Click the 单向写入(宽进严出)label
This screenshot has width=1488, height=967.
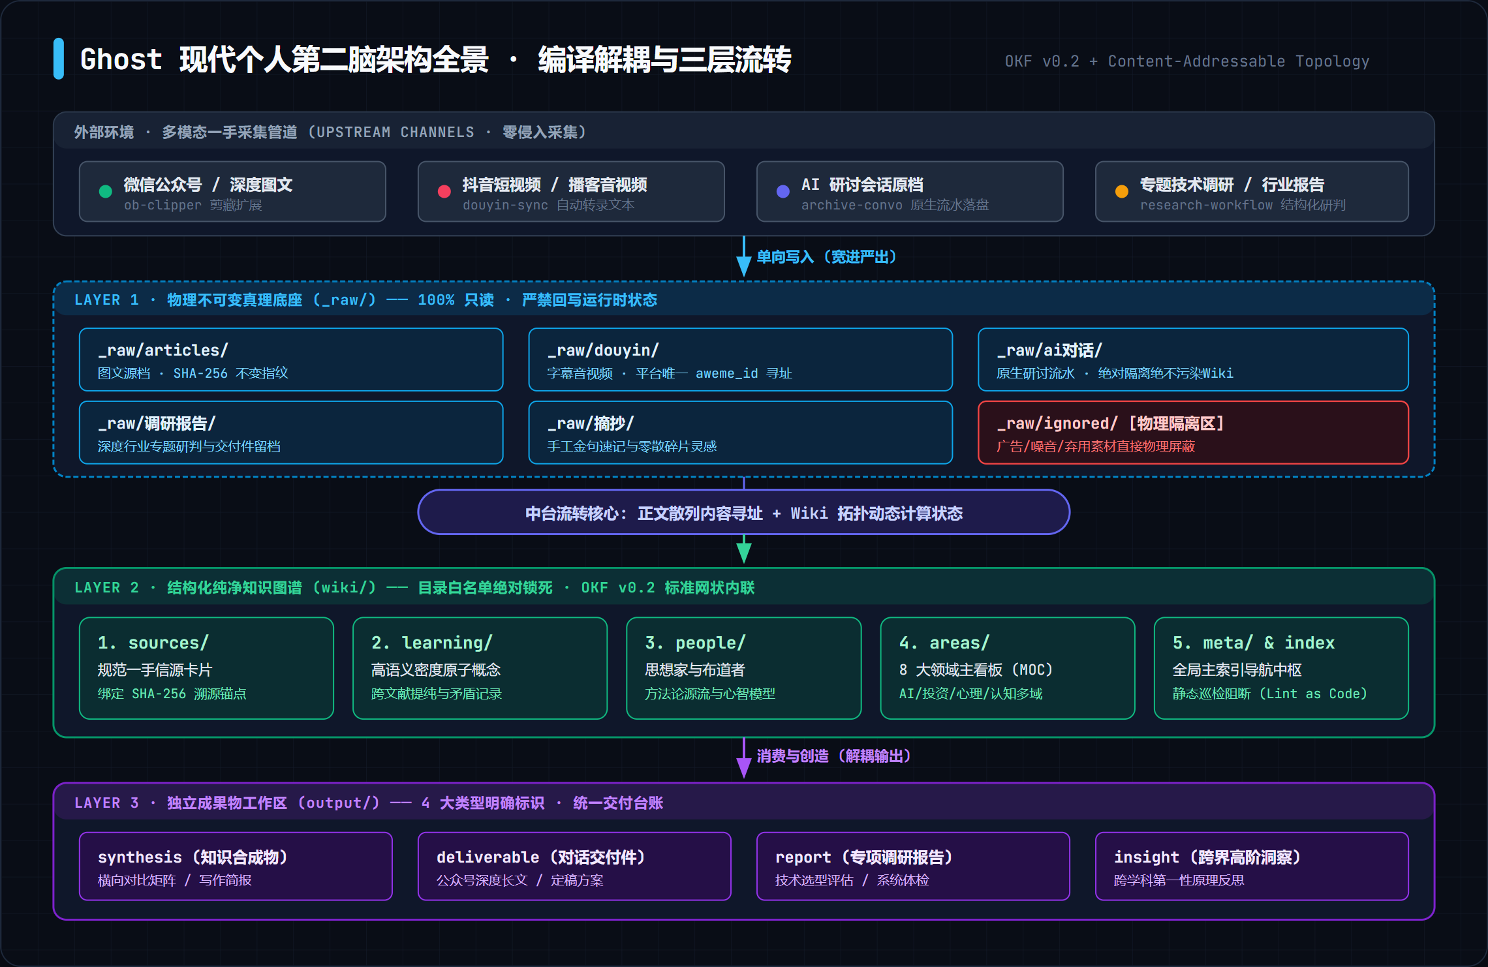click(x=826, y=257)
